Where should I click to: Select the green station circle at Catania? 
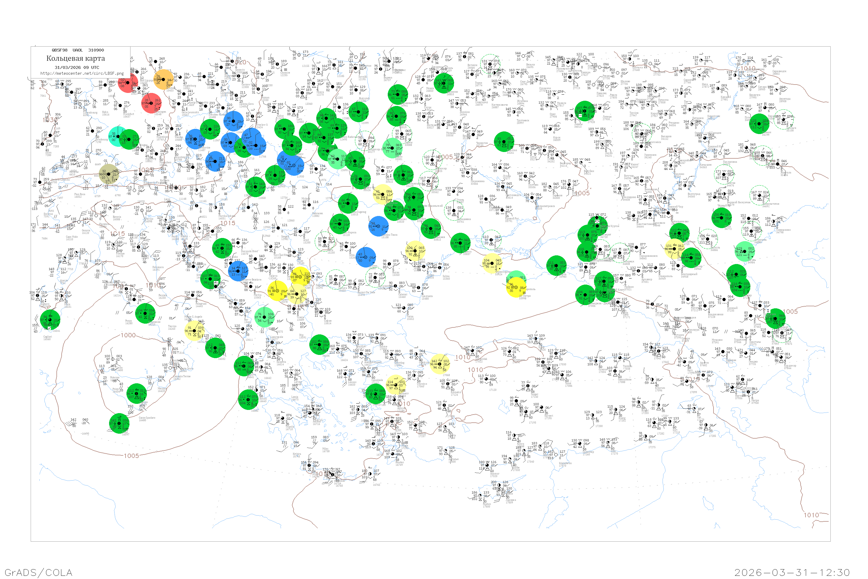pos(137,394)
